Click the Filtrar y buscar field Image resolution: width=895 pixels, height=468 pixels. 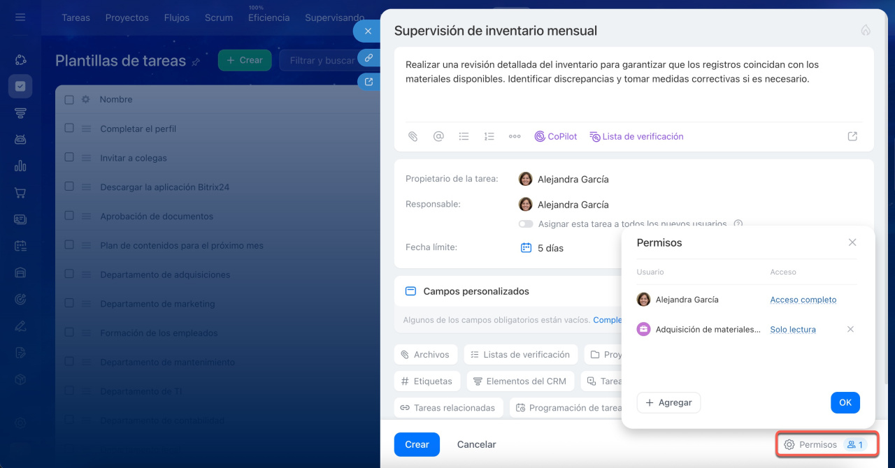[x=323, y=60]
